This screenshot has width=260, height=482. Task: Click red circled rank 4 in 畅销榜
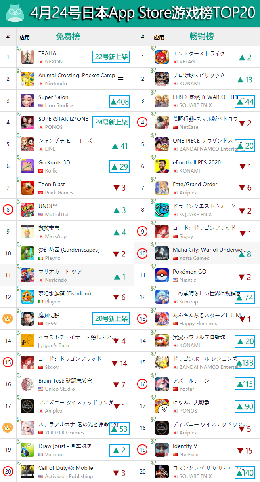pyautogui.click(x=142, y=122)
